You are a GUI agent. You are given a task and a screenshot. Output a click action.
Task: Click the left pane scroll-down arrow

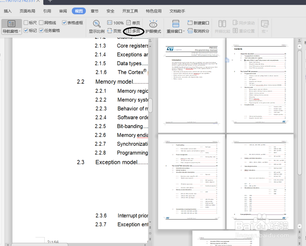[150, 222]
